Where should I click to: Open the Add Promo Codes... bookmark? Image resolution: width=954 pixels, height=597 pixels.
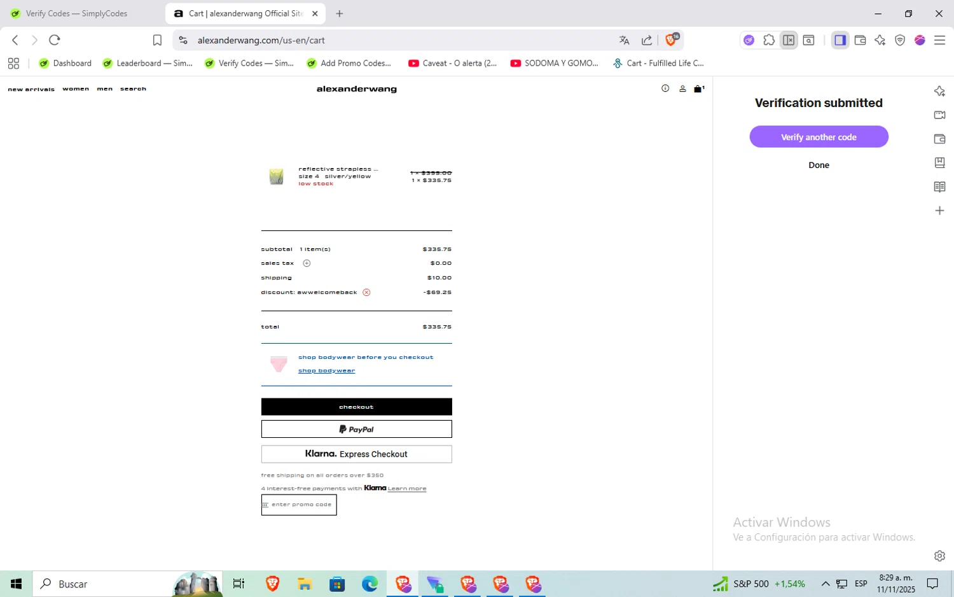pyautogui.click(x=349, y=63)
